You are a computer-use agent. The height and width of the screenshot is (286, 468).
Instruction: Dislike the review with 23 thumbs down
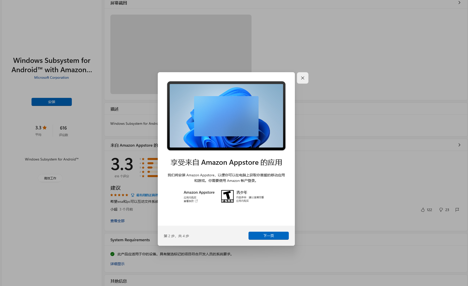click(x=441, y=210)
